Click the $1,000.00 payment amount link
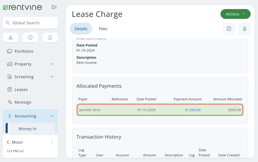The width and height of the screenshot is (258, 162). tap(193, 110)
